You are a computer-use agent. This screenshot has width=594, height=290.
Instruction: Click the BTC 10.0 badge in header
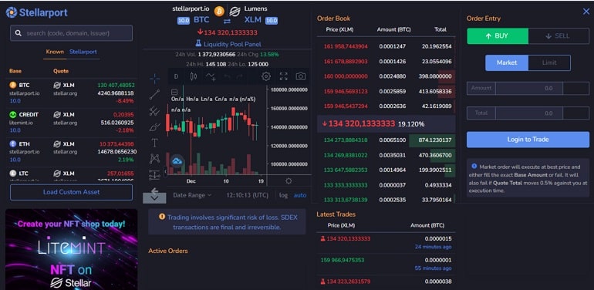click(184, 21)
